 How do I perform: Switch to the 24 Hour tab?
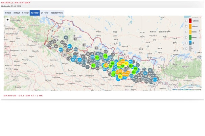[x=45, y=13]
